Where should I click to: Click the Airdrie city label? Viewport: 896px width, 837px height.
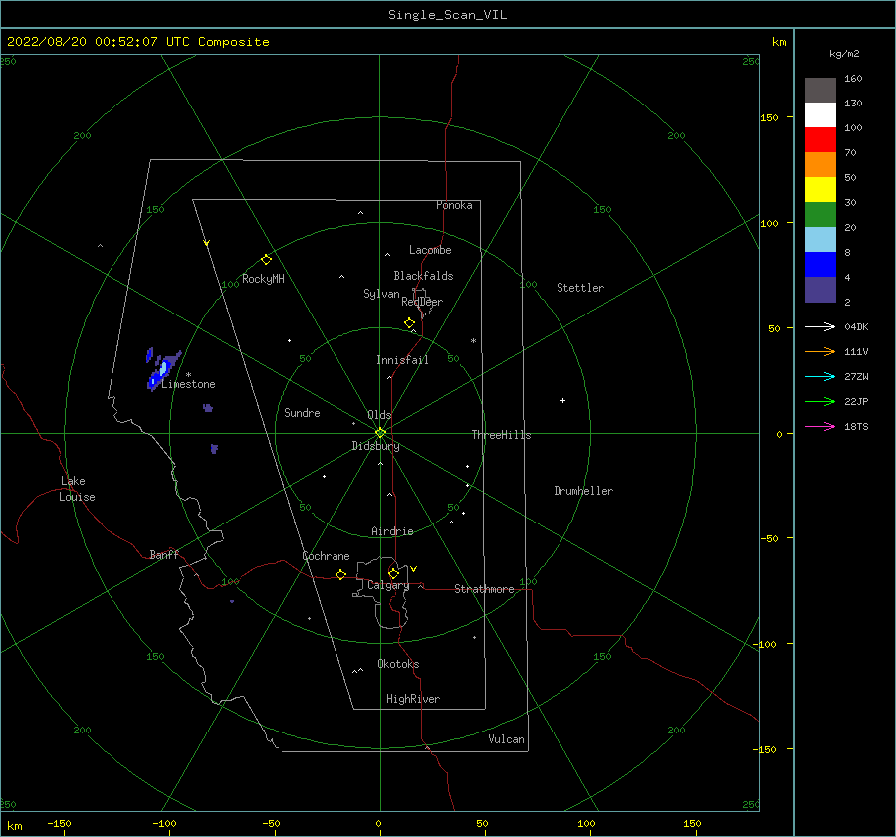392,531
